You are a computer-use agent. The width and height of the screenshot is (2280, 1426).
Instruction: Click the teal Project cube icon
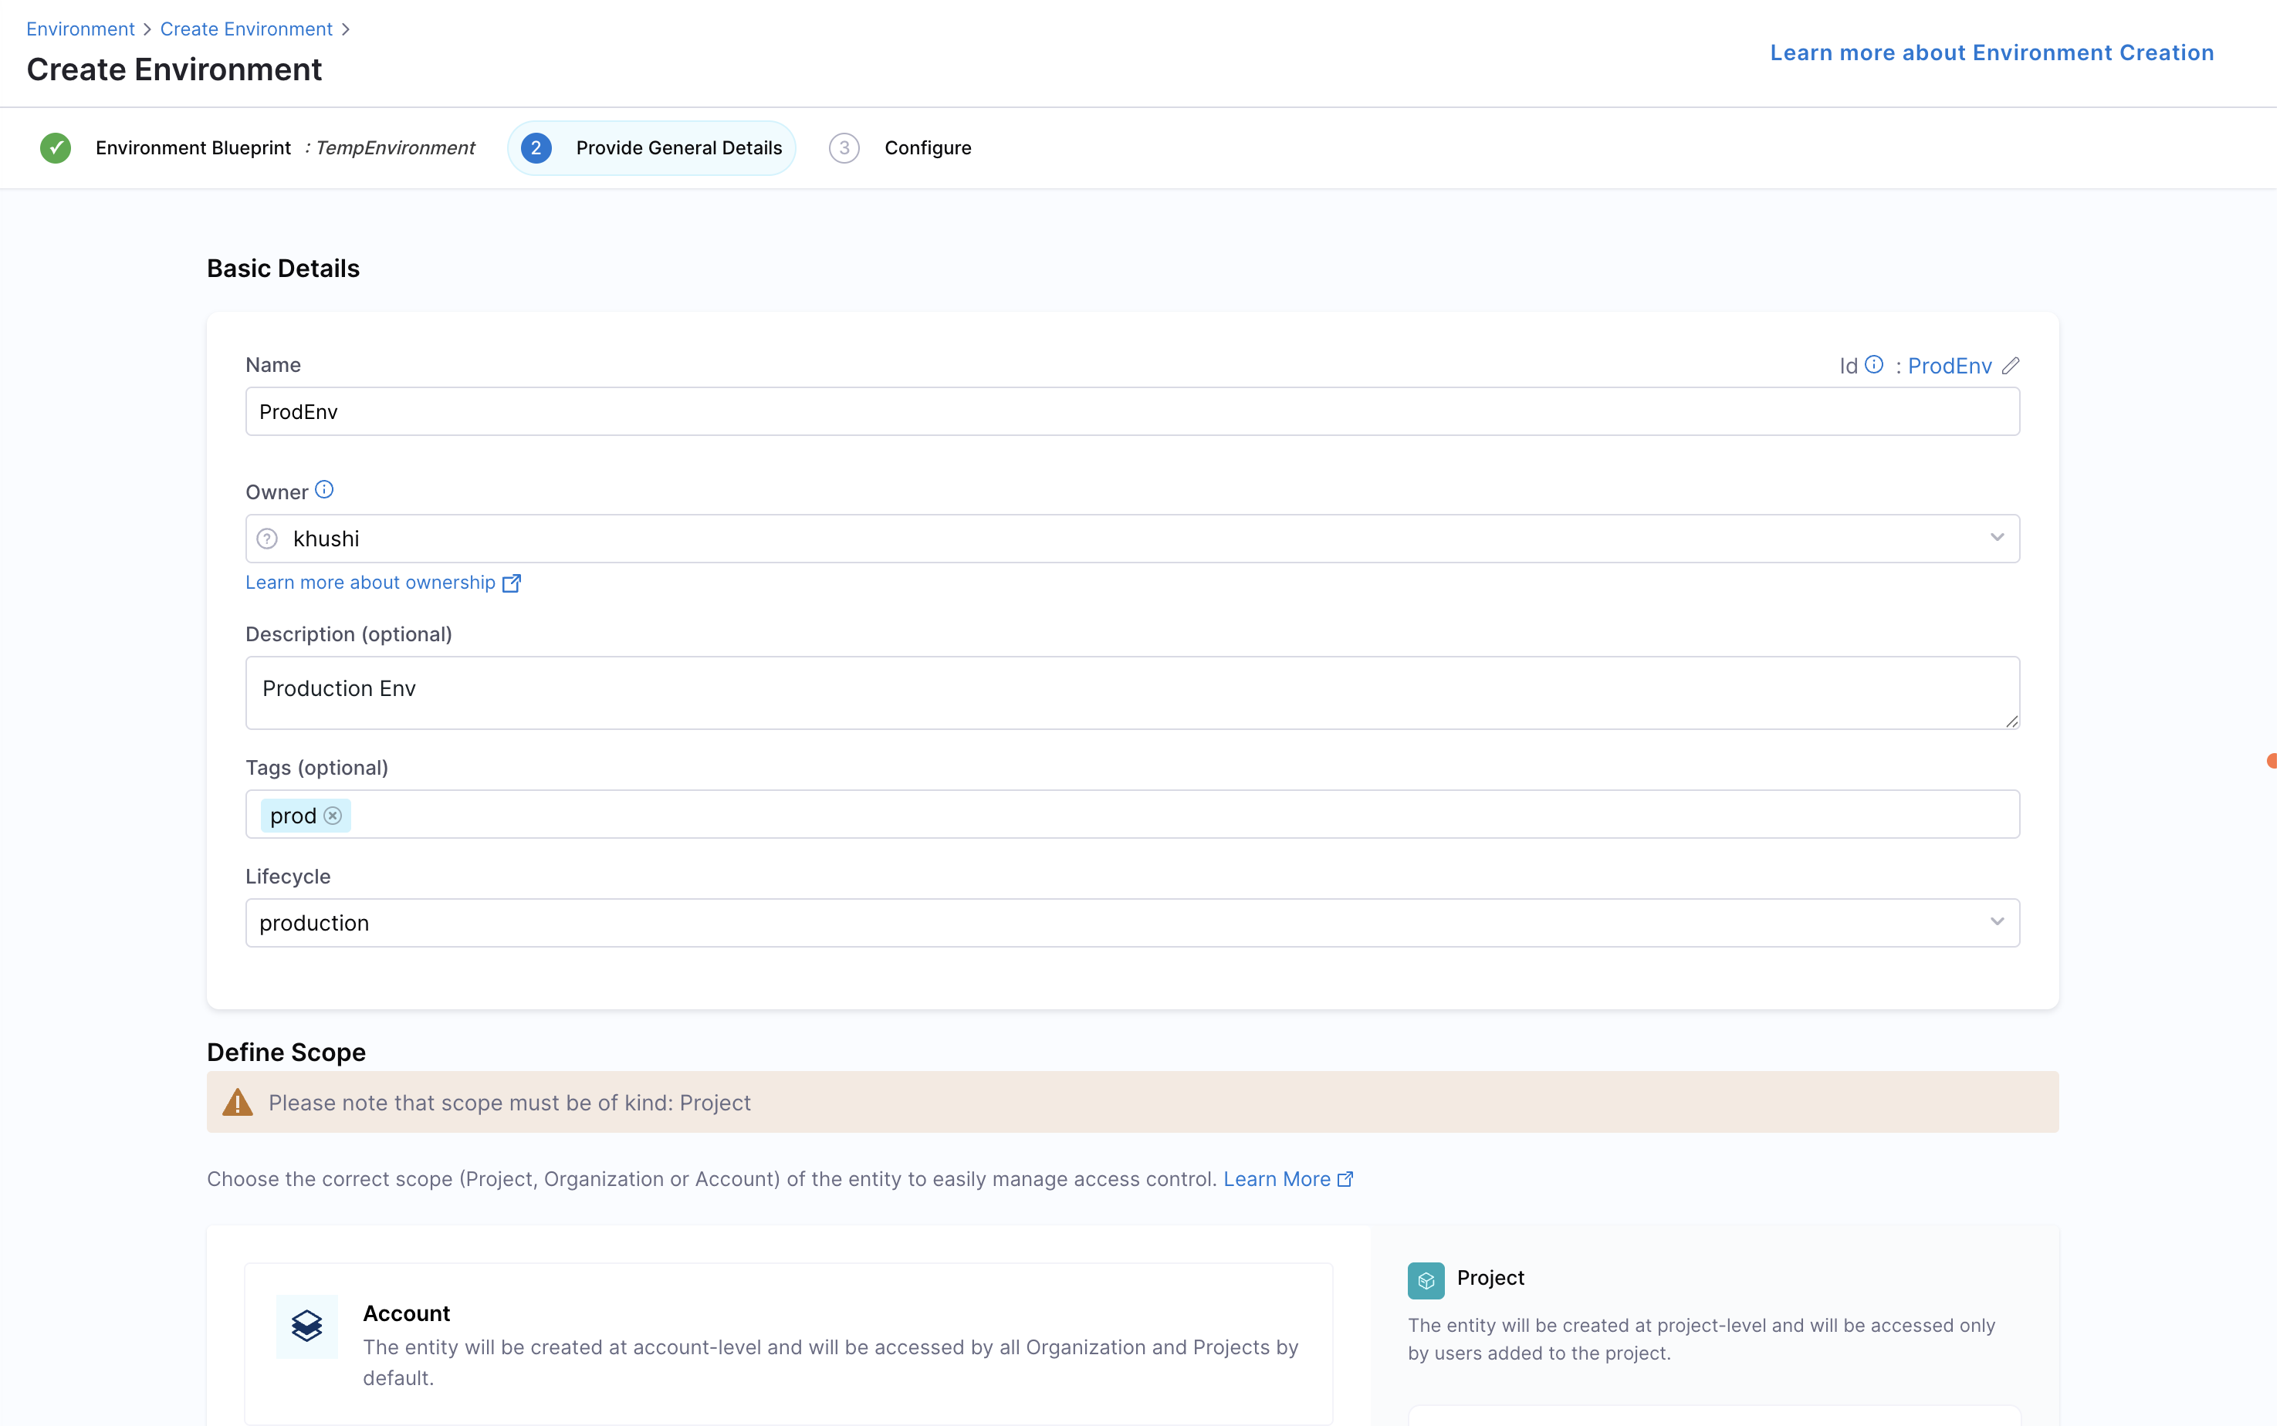(1426, 1280)
